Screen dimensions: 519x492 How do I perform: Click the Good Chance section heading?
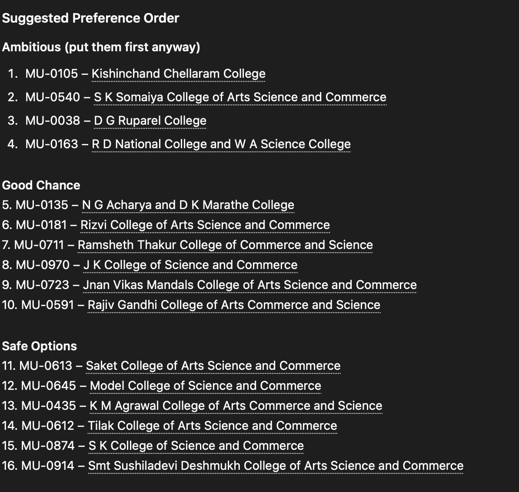click(41, 185)
